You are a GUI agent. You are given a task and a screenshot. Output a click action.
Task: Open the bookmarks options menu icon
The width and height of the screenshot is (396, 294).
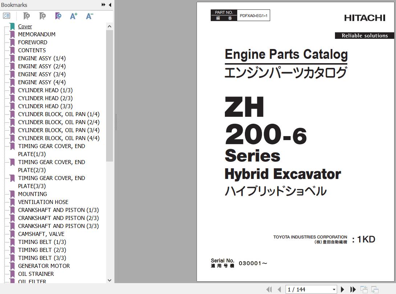pyautogui.click(x=7, y=16)
